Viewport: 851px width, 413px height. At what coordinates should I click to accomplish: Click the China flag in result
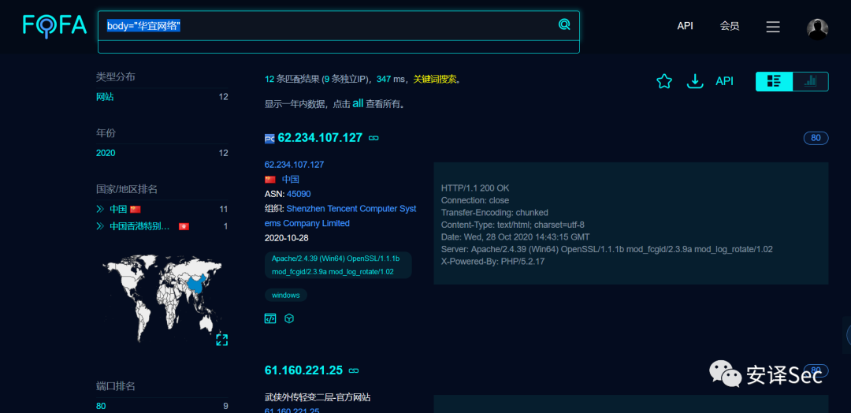click(270, 180)
